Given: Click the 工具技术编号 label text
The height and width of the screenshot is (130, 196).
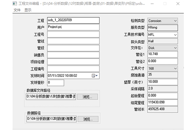Looking at the screenshot, I should coord(134,35).
